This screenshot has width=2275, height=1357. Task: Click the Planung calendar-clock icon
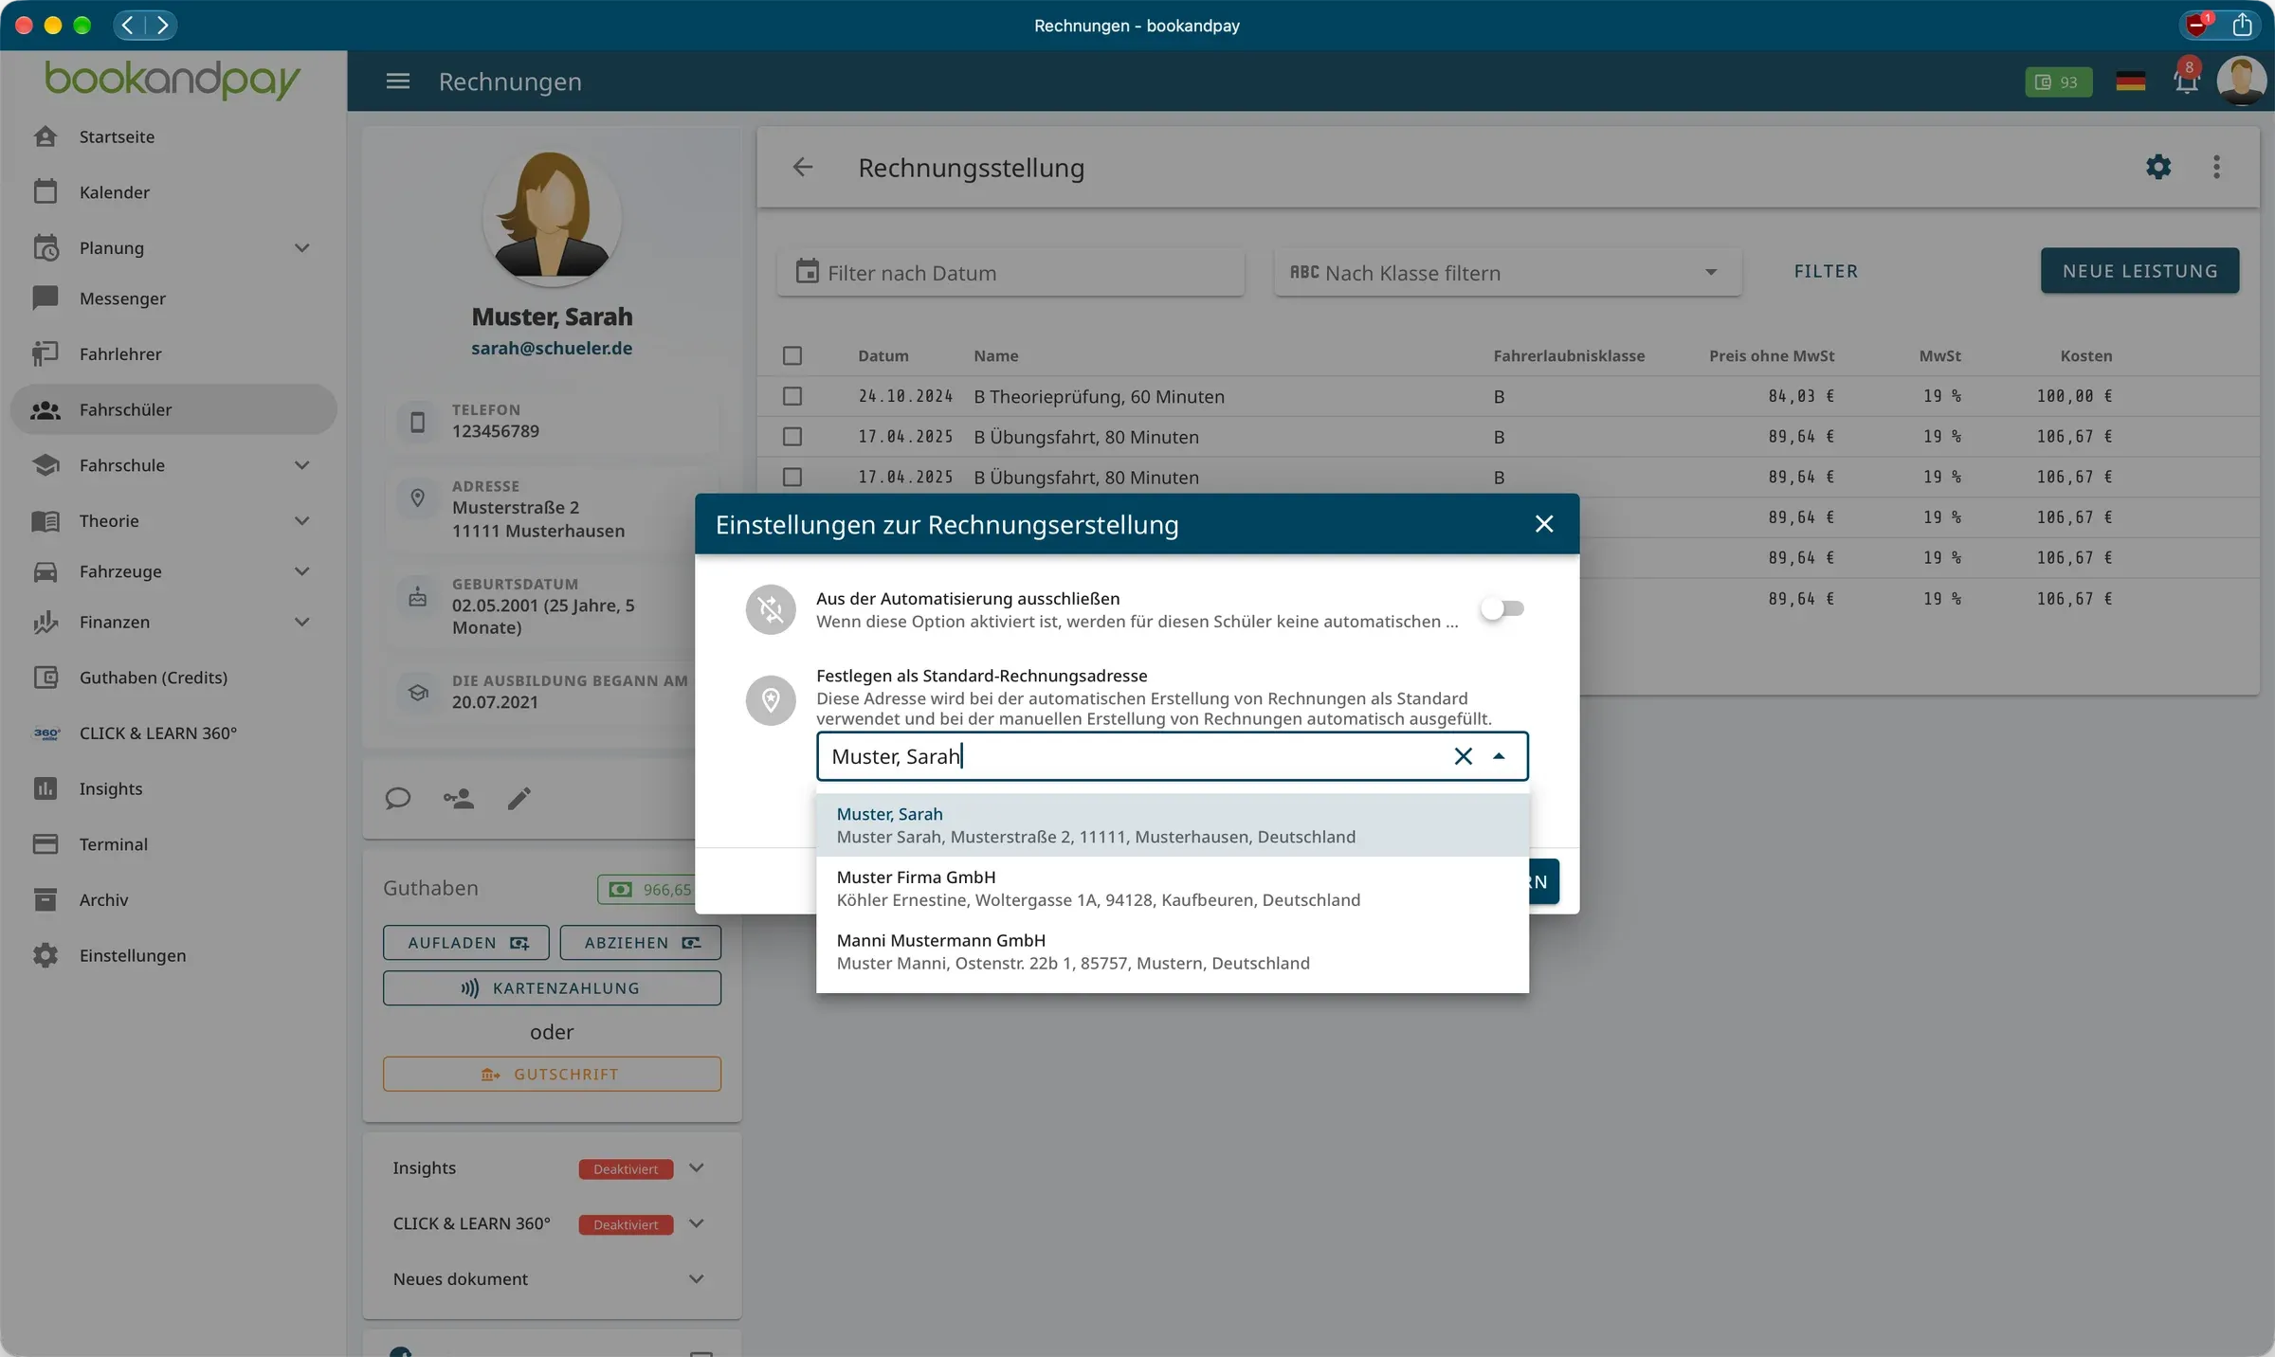(45, 248)
